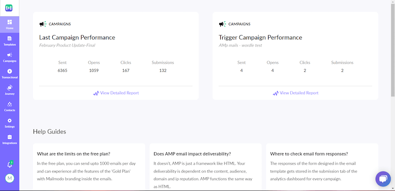The image size is (395, 191).
Task: Click the Mailmodo logo icon
Action: [x=9, y=8]
